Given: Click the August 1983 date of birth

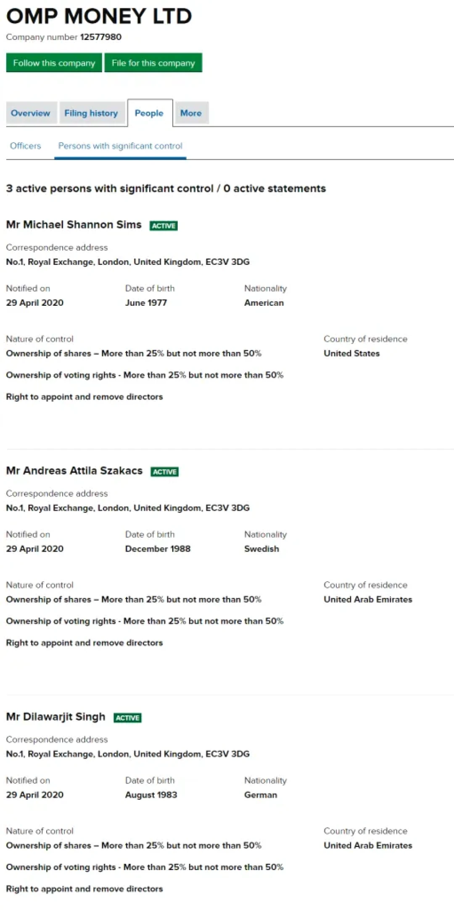Looking at the screenshot, I should [x=151, y=795].
